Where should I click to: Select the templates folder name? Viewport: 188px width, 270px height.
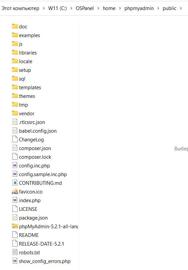(30, 88)
